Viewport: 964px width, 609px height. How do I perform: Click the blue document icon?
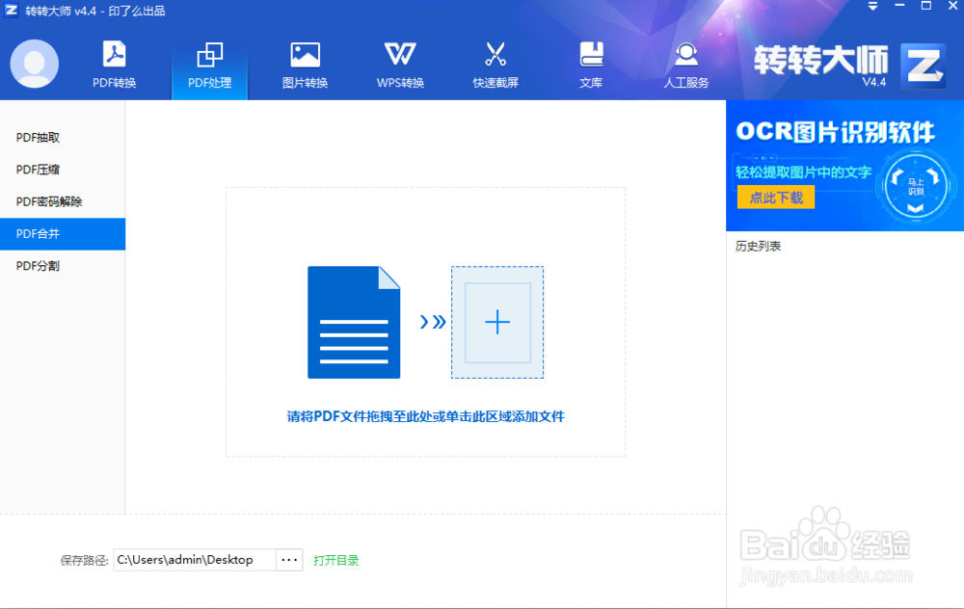(354, 322)
